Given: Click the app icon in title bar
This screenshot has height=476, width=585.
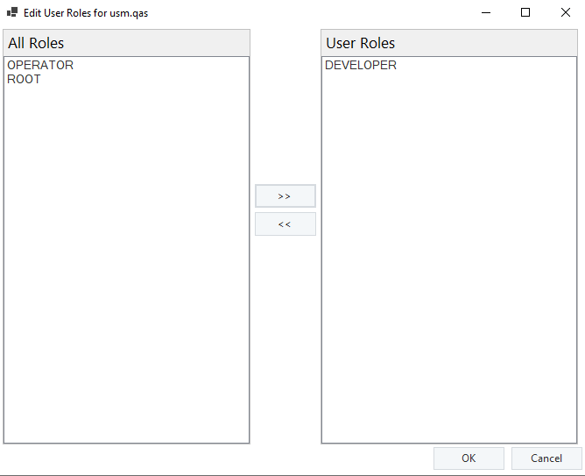Looking at the screenshot, I should click(x=12, y=13).
